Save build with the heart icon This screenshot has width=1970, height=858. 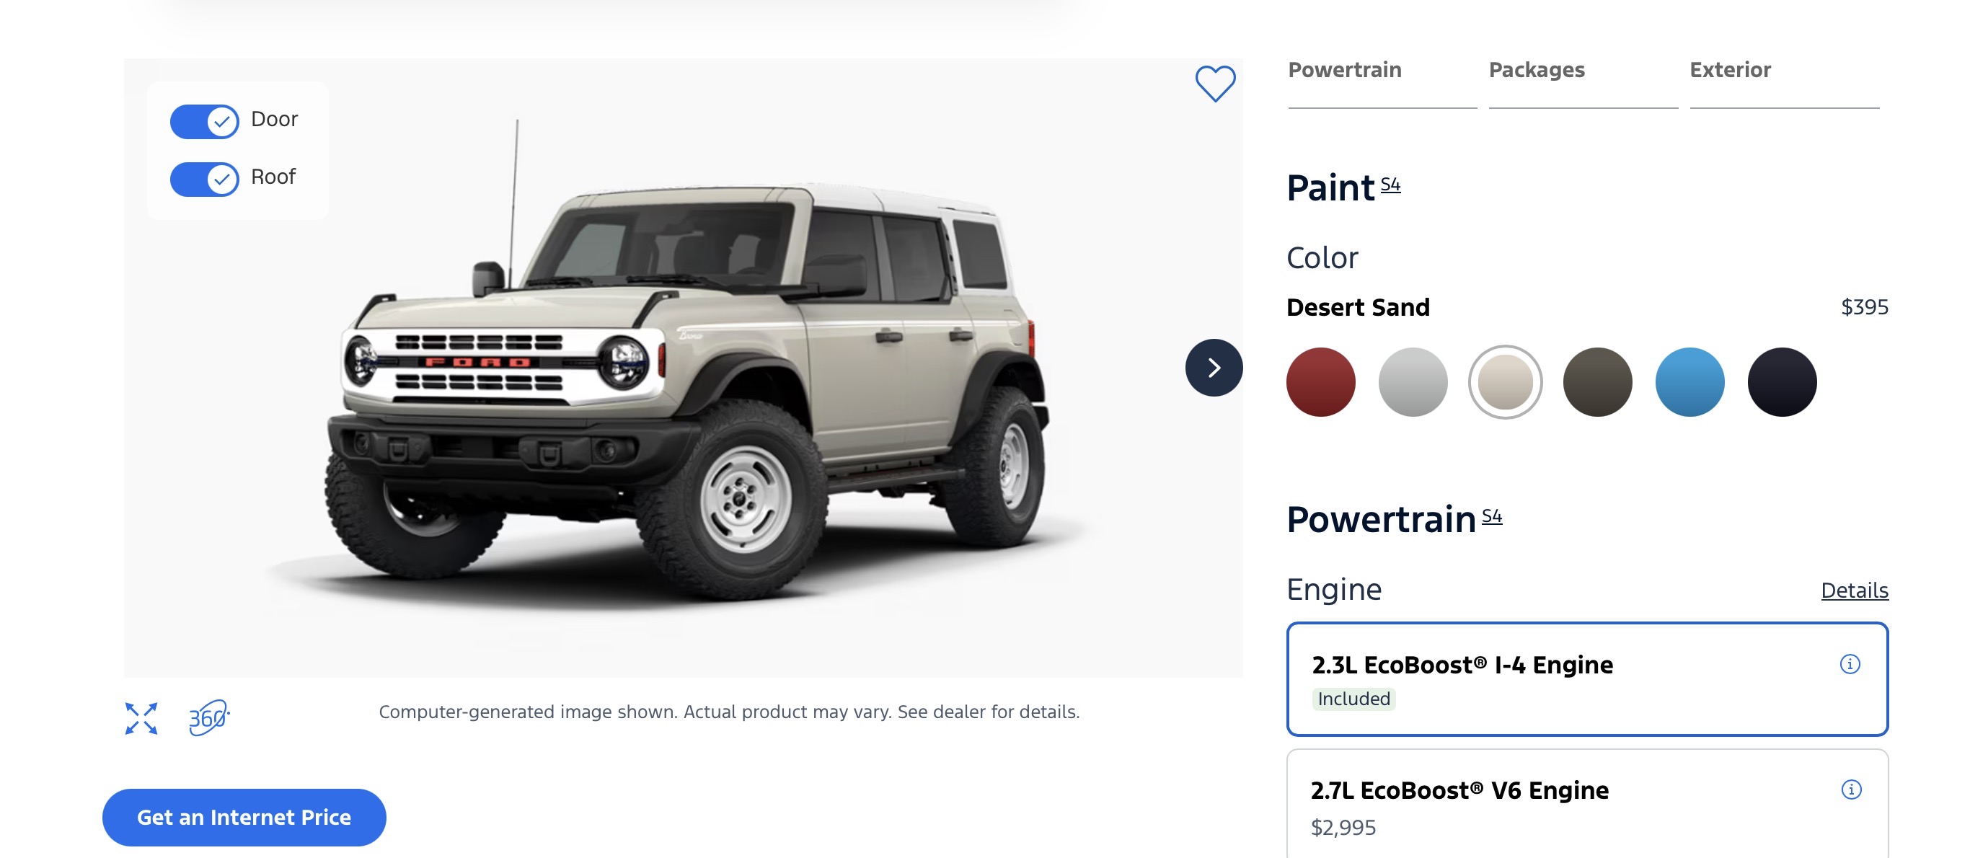(1214, 83)
